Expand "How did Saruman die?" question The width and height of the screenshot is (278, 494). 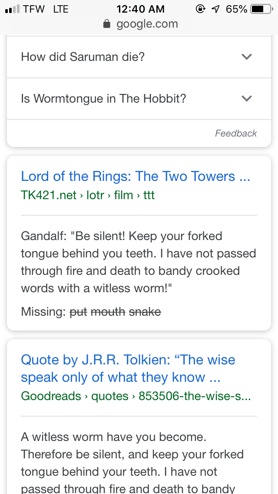[83, 57]
